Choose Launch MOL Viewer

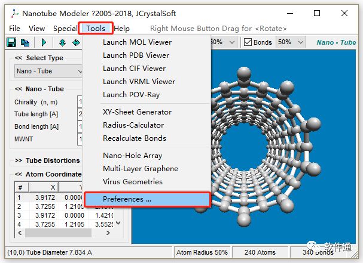(147, 42)
